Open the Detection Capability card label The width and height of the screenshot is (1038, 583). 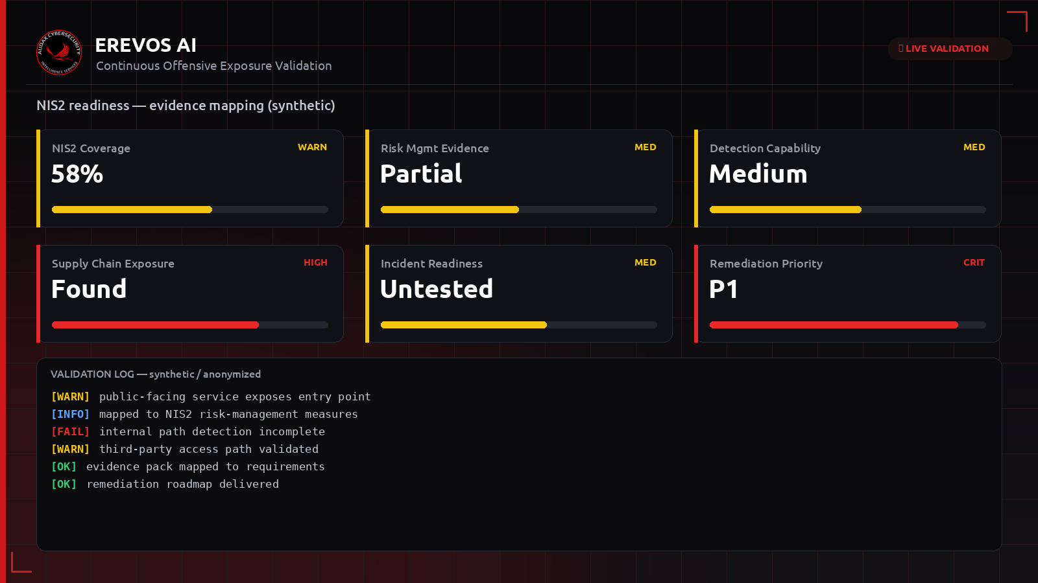tap(765, 148)
